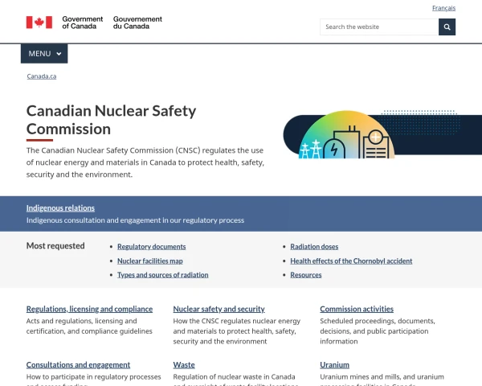This screenshot has height=386, width=482.
Task: Open Commission activities link
Action: pyautogui.click(x=357, y=309)
